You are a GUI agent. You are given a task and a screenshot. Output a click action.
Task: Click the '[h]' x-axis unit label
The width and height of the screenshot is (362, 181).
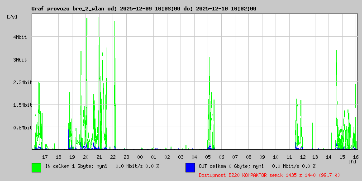(352, 162)
